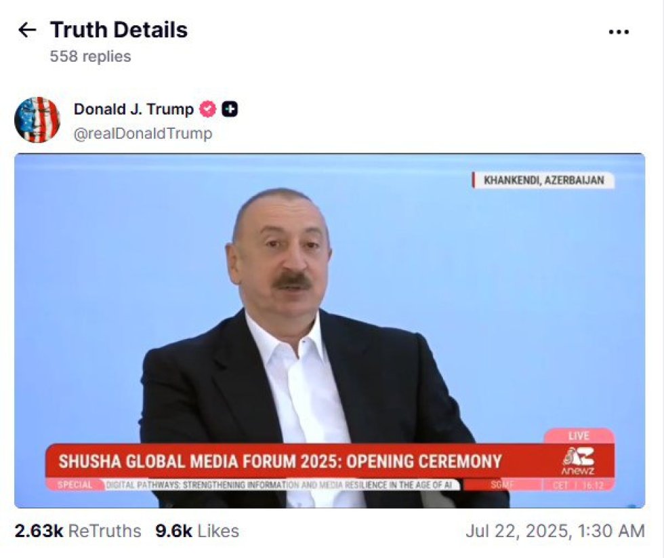The width and height of the screenshot is (664, 558).
Task: Click the Shusha Global Media Forum headline banner
Action: coord(280,461)
